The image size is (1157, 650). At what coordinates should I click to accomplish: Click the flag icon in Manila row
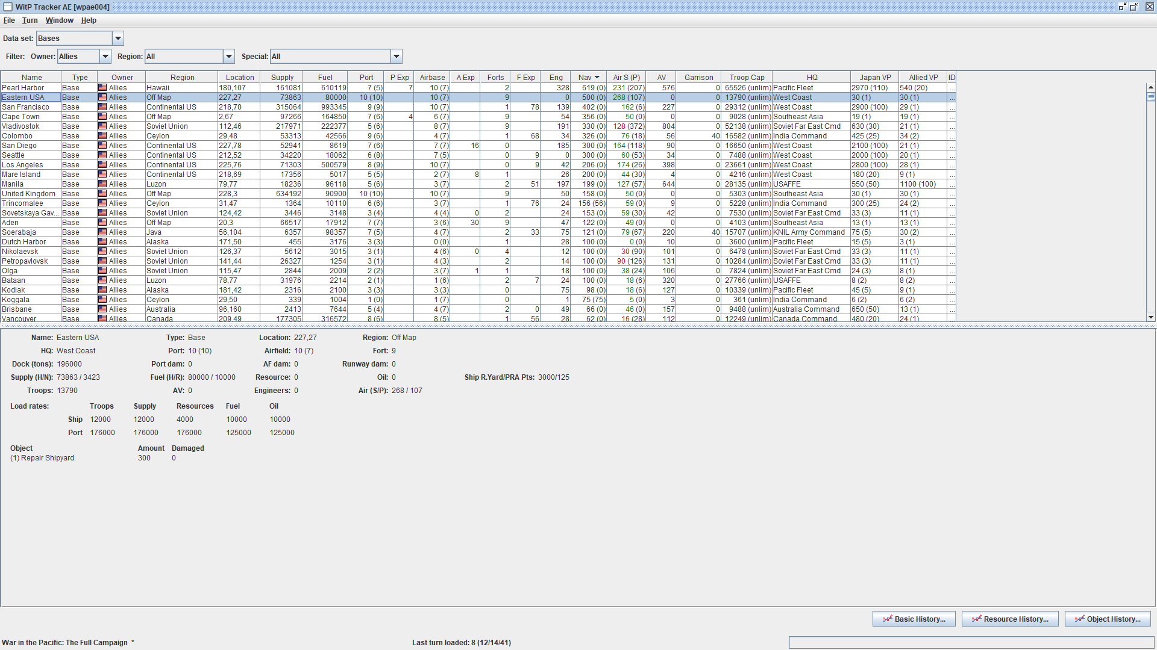coord(102,184)
